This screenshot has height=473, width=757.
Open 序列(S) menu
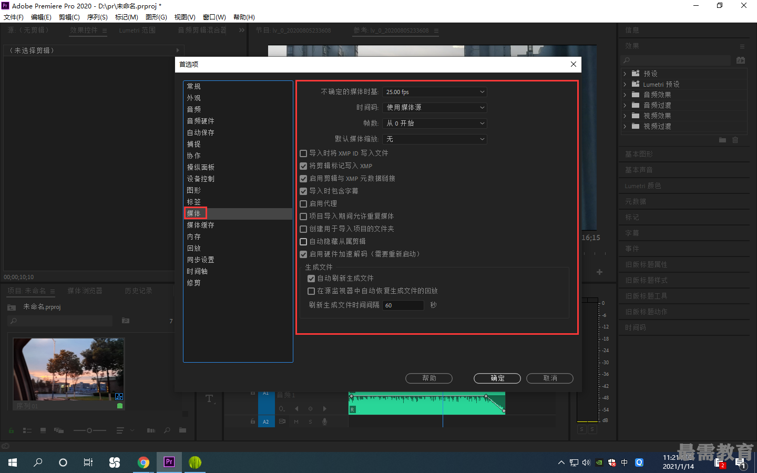pyautogui.click(x=97, y=17)
